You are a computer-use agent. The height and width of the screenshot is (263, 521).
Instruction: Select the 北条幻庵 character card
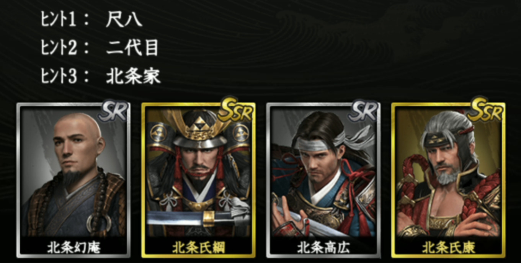click(73, 180)
